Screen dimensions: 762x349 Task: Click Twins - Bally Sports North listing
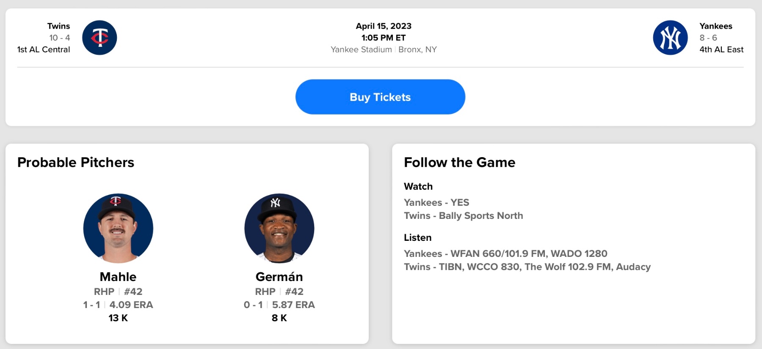click(x=463, y=215)
